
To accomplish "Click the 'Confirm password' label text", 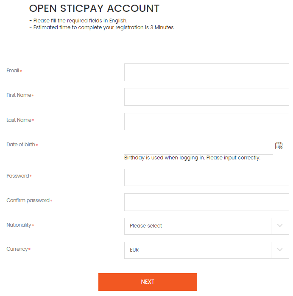I will [x=28, y=200].
